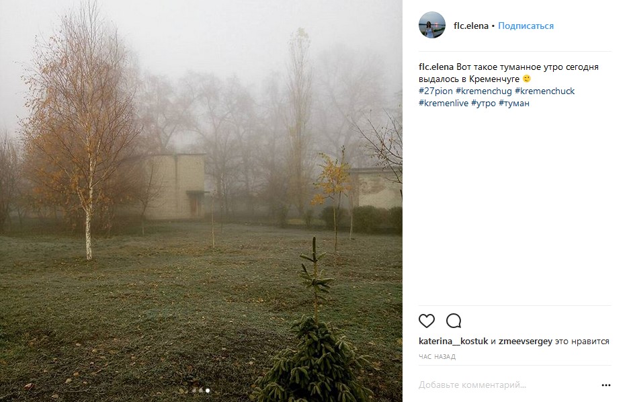The width and height of the screenshot is (627, 402).
Task: Open the three-dot more options menu
Action: pos(605,385)
